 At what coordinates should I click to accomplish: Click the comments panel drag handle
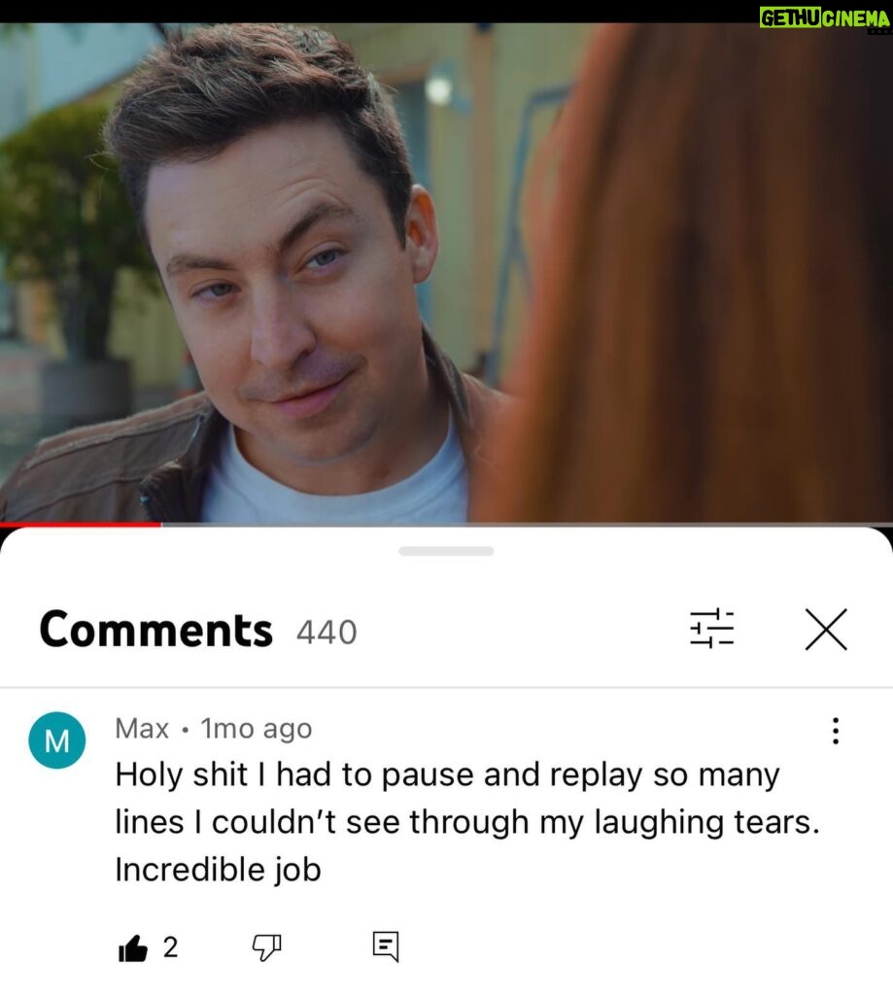(x=446, y=551)
